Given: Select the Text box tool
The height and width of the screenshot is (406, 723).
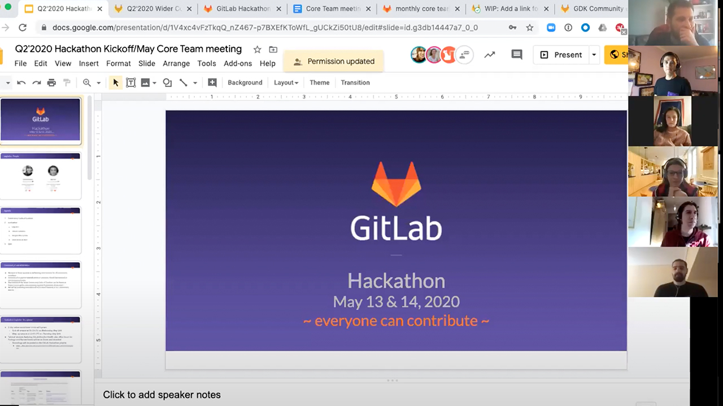Looking at the screenshot, I should [130, 82].
